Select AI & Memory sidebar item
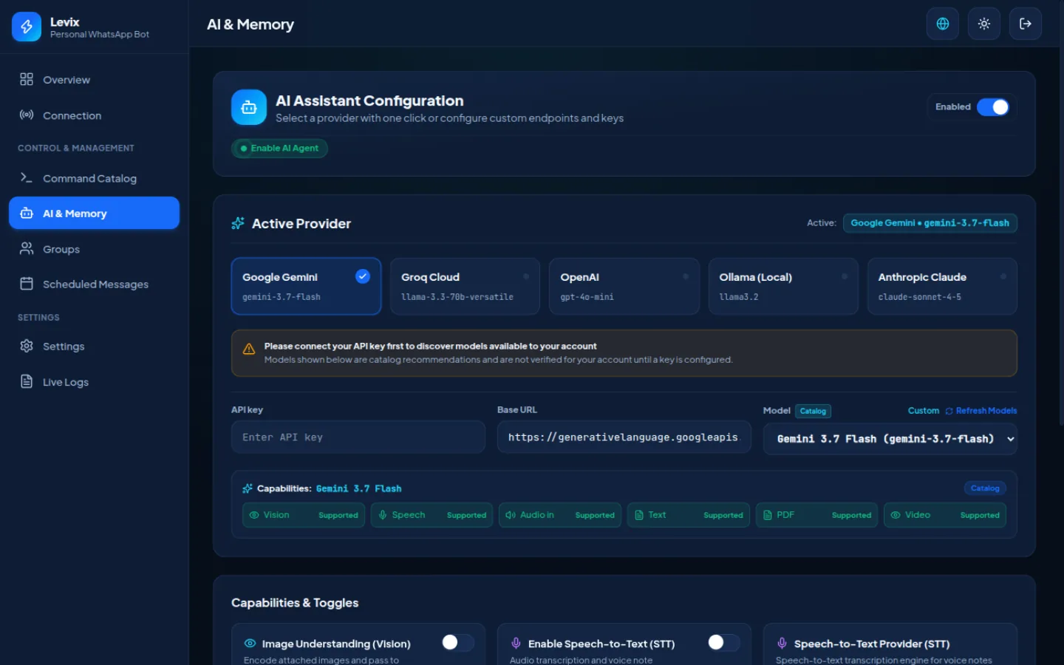 (x=94, y=214)
